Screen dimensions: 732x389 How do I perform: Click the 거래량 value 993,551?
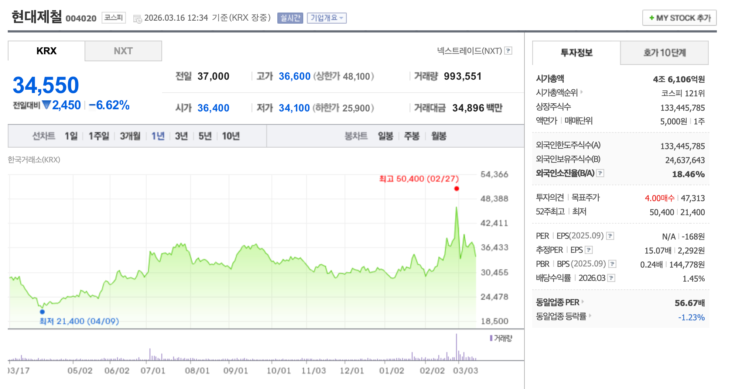(463, 76)
